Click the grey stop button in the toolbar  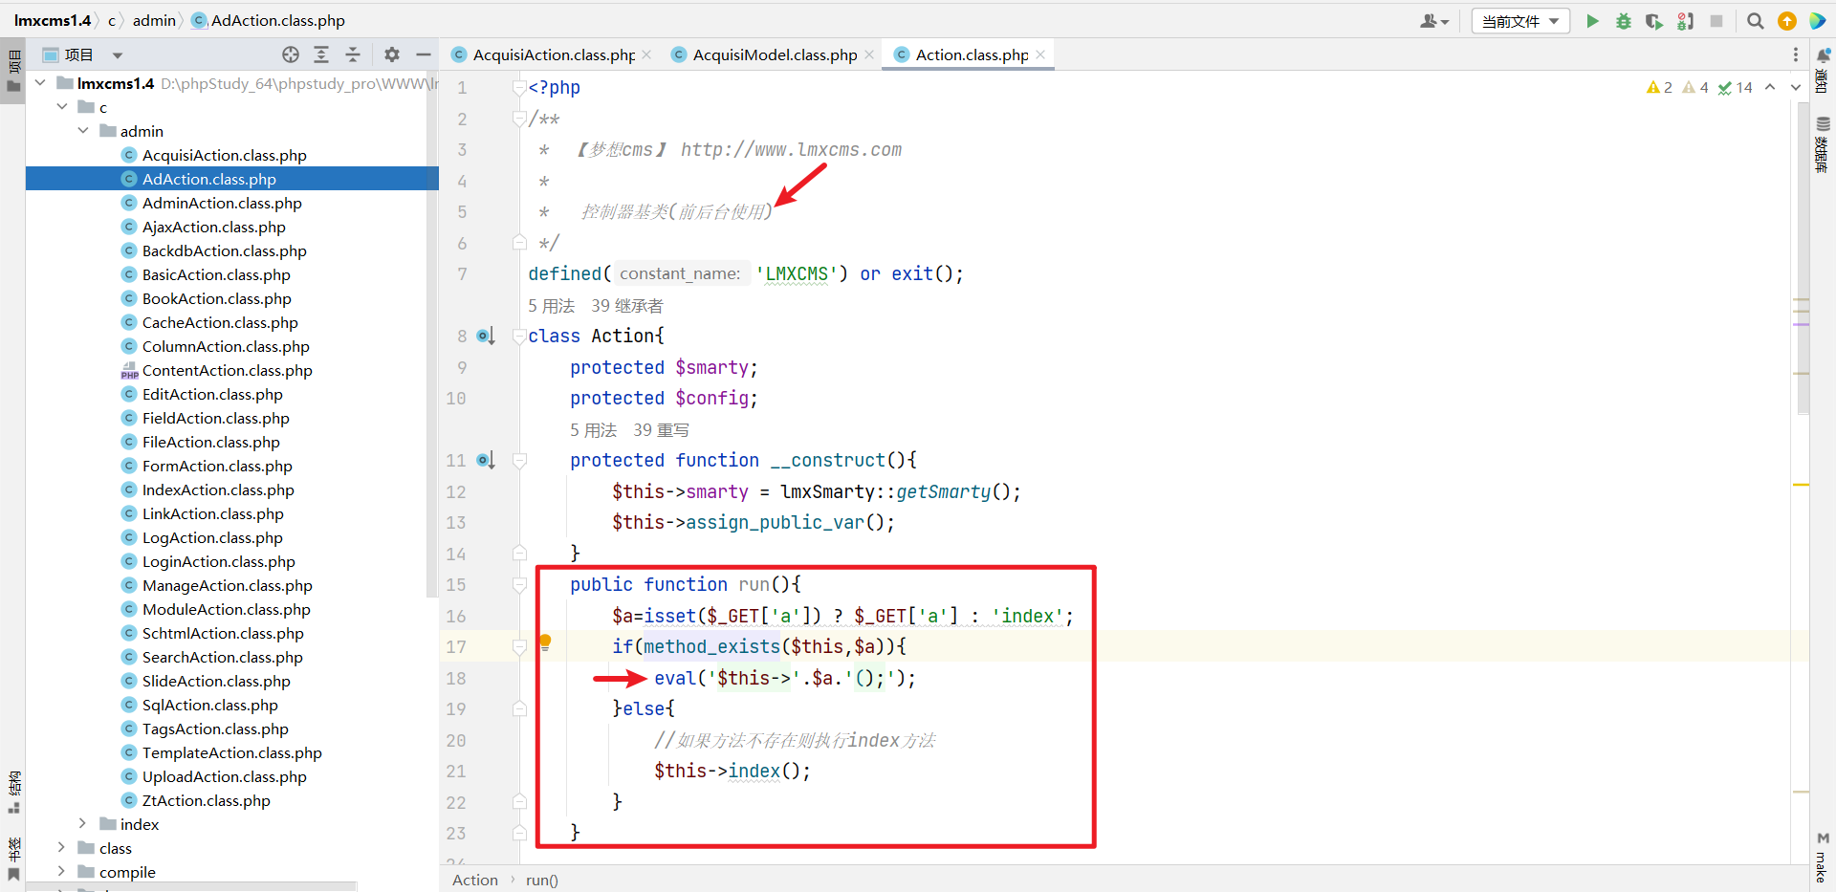coord(1716,21)
